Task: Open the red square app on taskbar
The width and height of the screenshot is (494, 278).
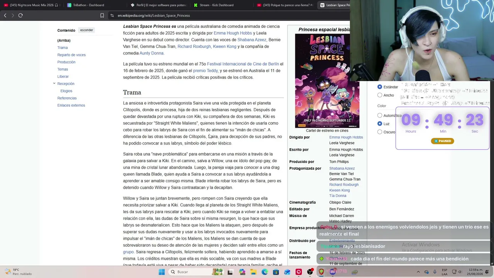Action: (x=298, y=272)
